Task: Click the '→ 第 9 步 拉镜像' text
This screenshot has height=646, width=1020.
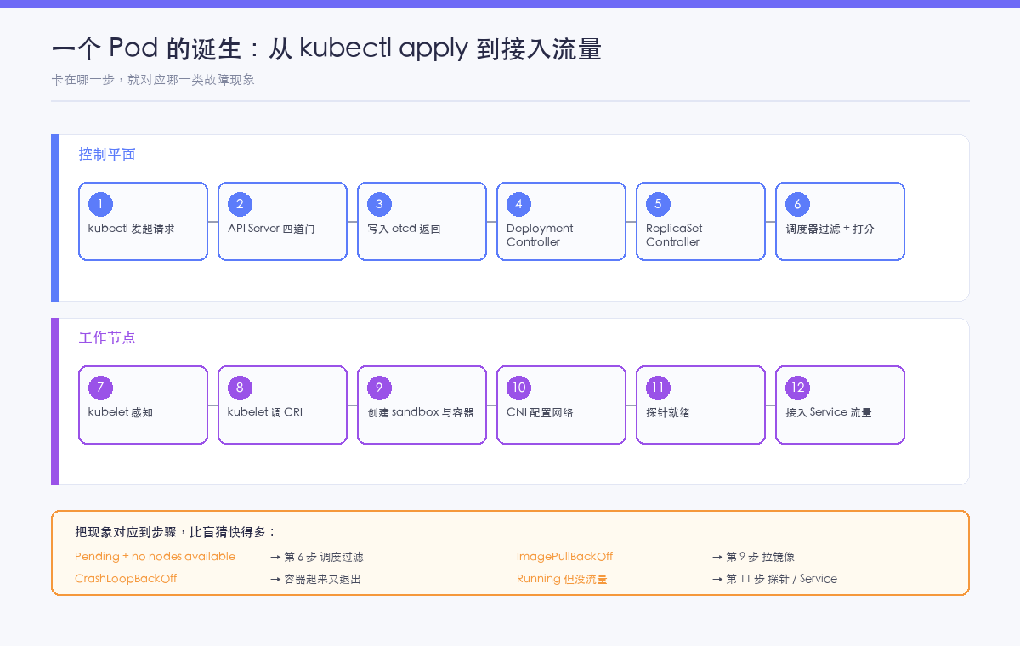Action: [754, 557]
